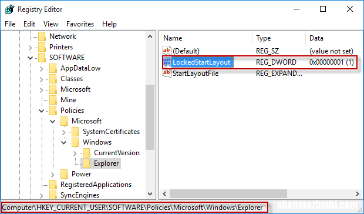Click the Network folder icon
This screenshot has width=364, height=214.
[x=42, y=36]
